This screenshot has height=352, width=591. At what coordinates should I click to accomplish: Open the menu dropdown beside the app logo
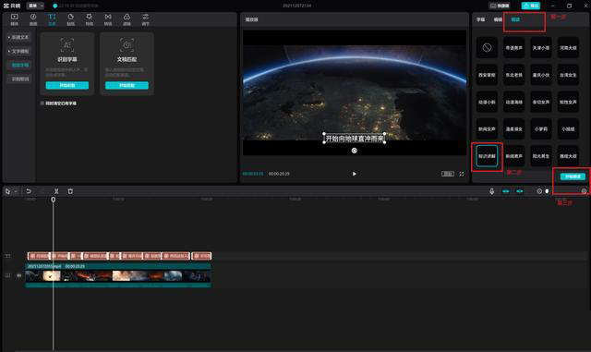tap(35, 6)
